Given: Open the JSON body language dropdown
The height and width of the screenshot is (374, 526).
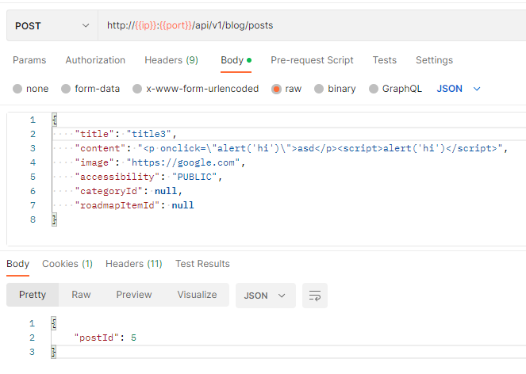Looking at the screenshot, I should 459,89.
